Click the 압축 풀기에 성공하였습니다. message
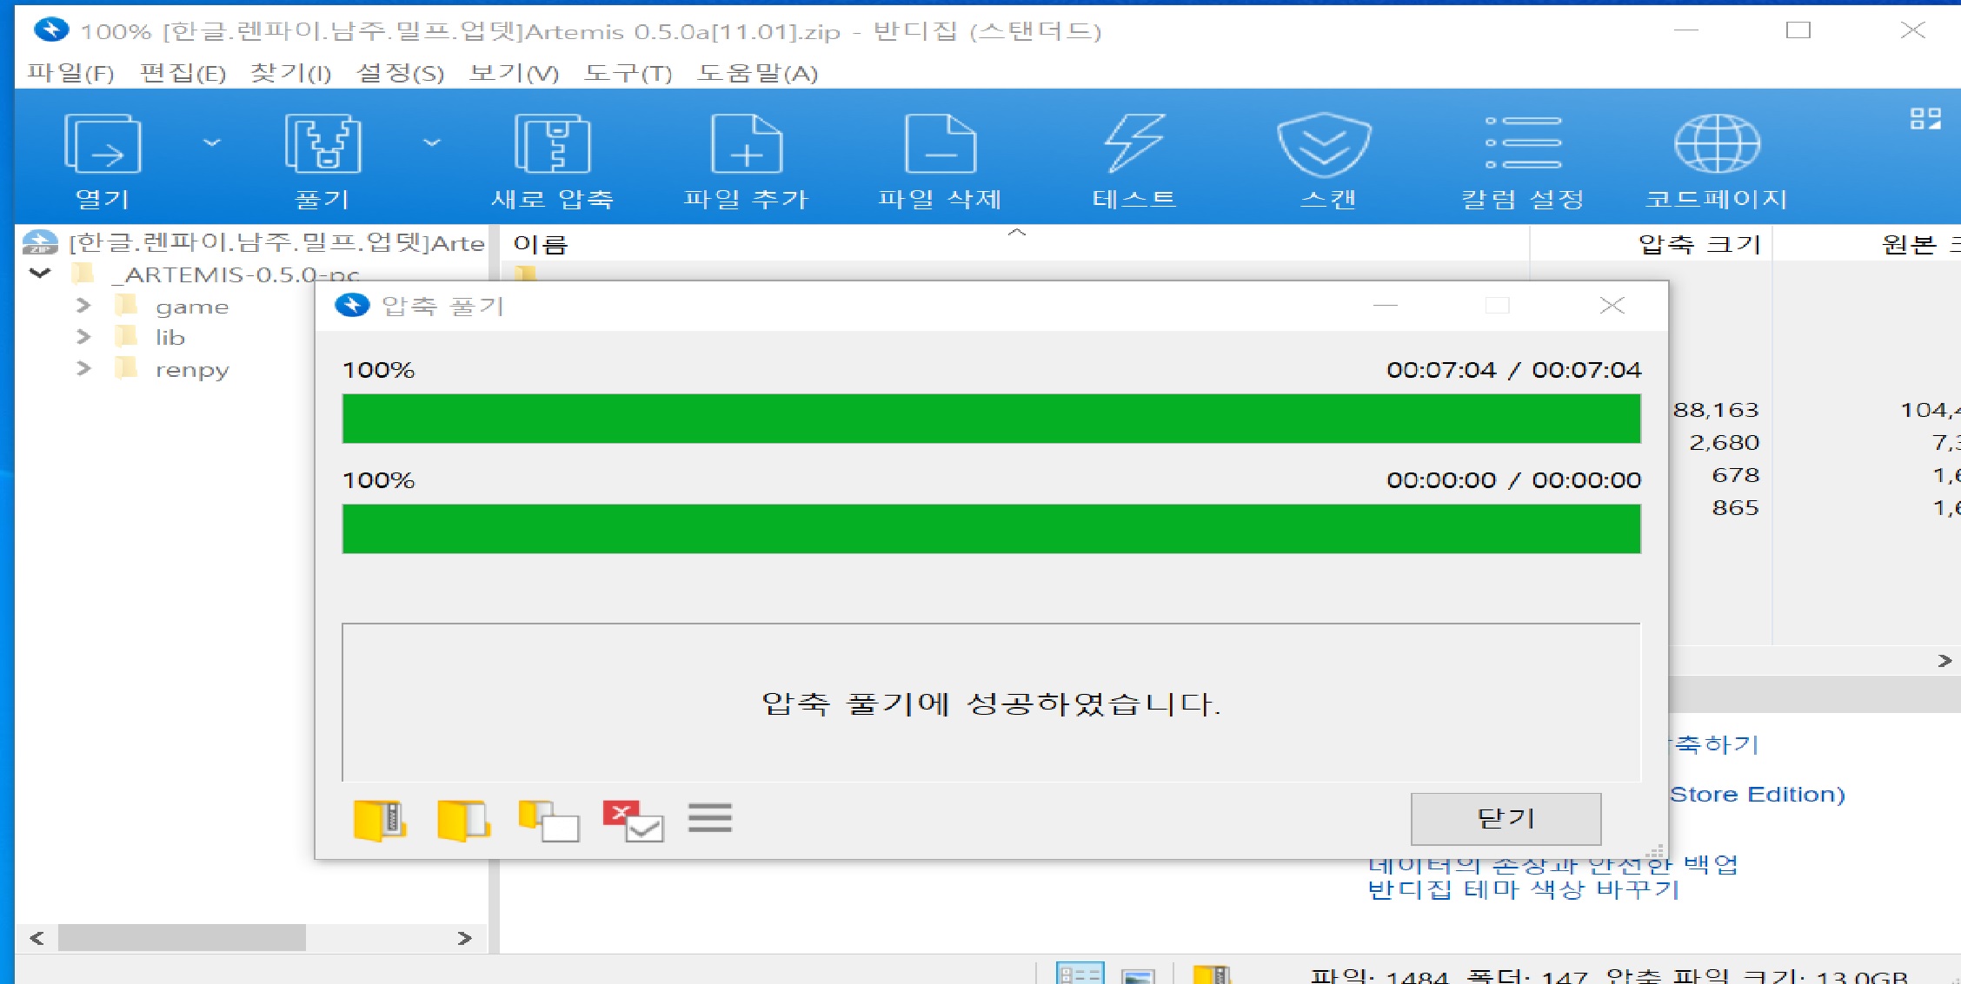Viewport: 1961px width, 984px height. pos(991,703)
